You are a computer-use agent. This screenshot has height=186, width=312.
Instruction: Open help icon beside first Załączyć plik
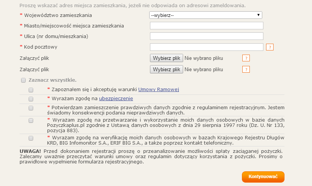point(246,58)
